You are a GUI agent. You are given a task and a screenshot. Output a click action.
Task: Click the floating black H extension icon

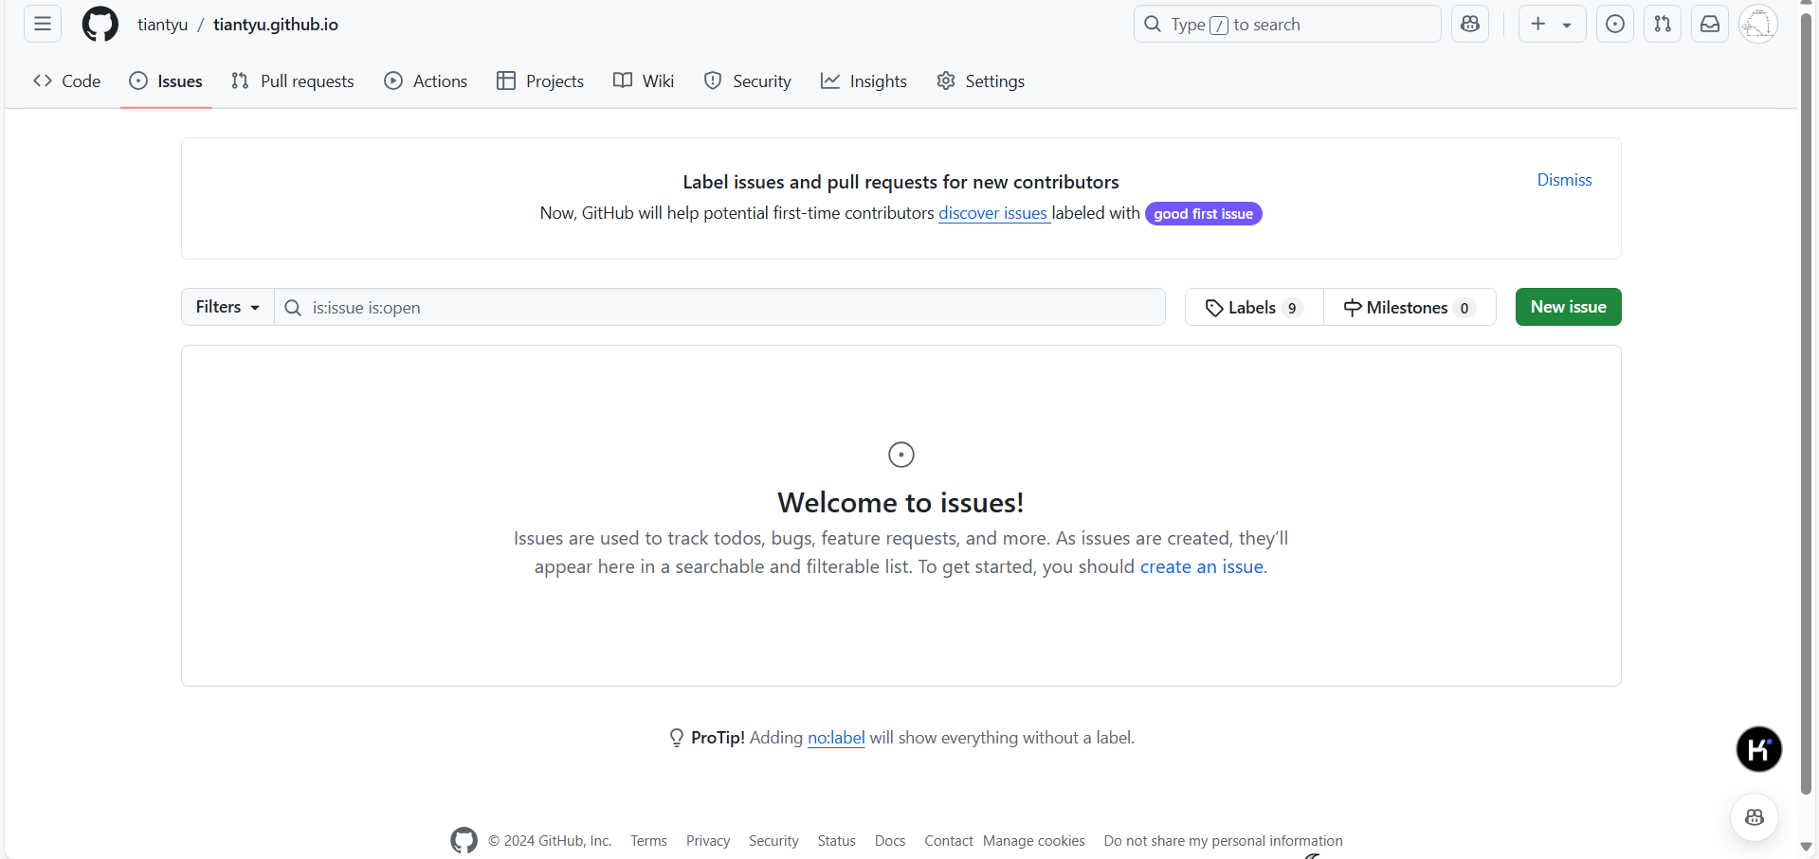click(1758, 749)
